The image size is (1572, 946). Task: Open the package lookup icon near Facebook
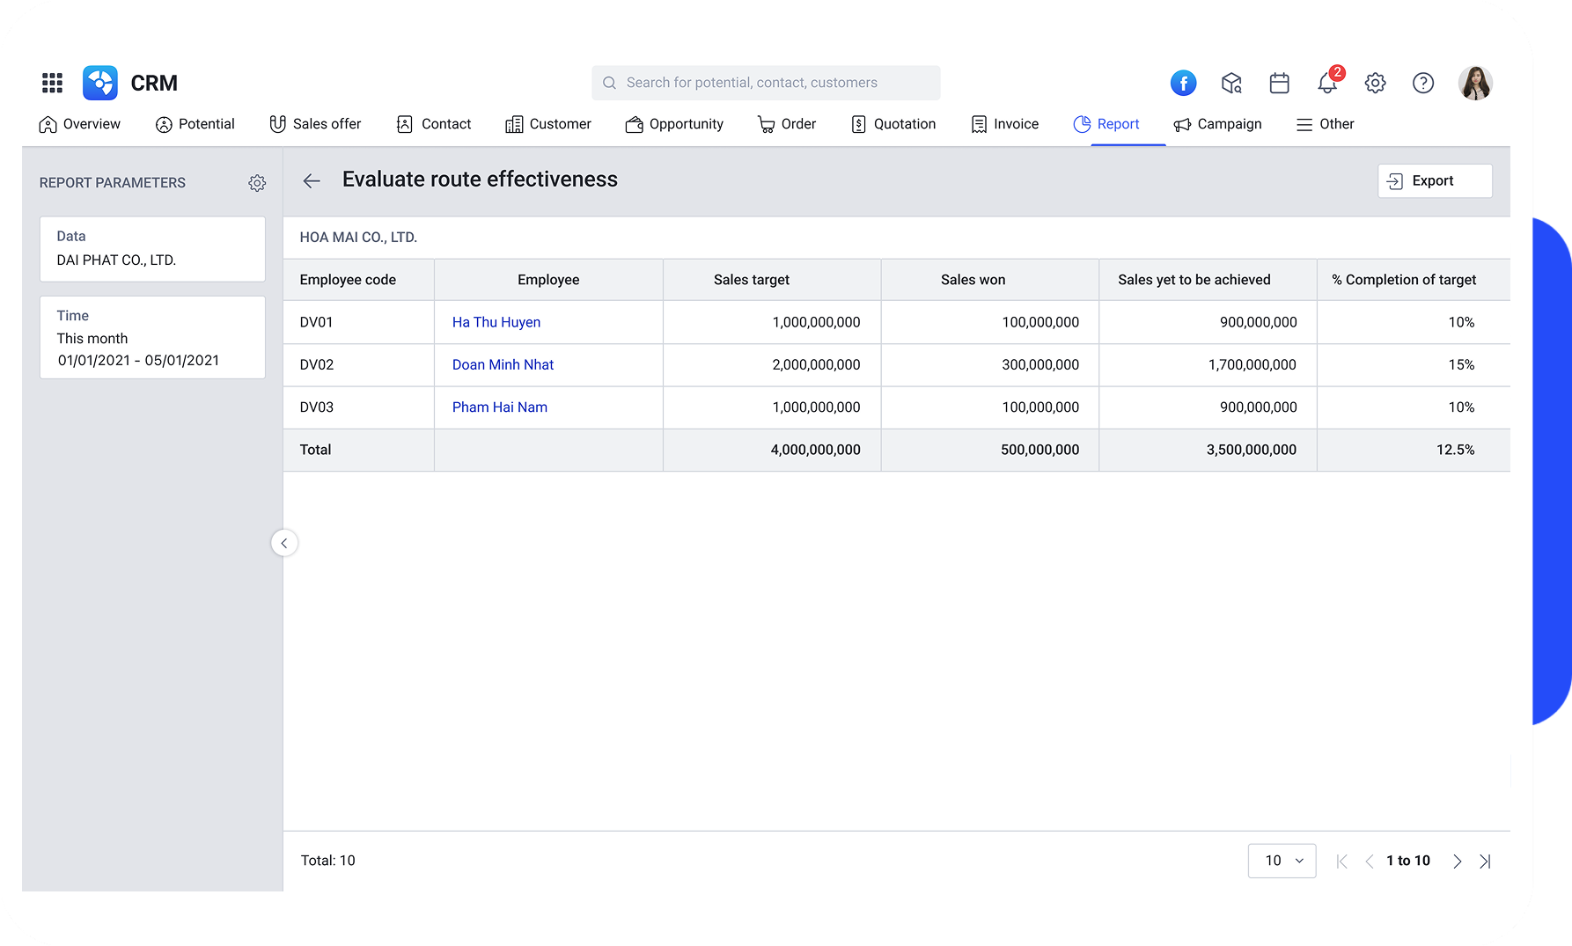pos(1231,83)
